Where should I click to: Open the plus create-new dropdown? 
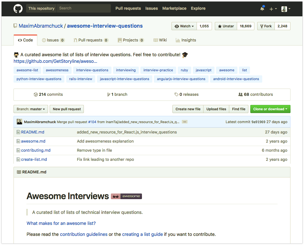[273, 9]
